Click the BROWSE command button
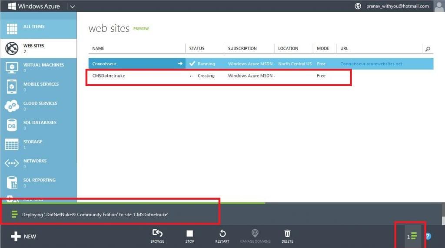 pyautogui.click(x=157, y=236)
